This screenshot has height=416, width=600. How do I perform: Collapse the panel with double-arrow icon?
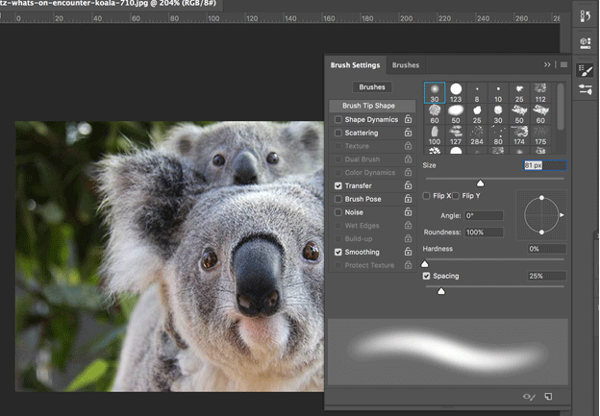point(547,65)
